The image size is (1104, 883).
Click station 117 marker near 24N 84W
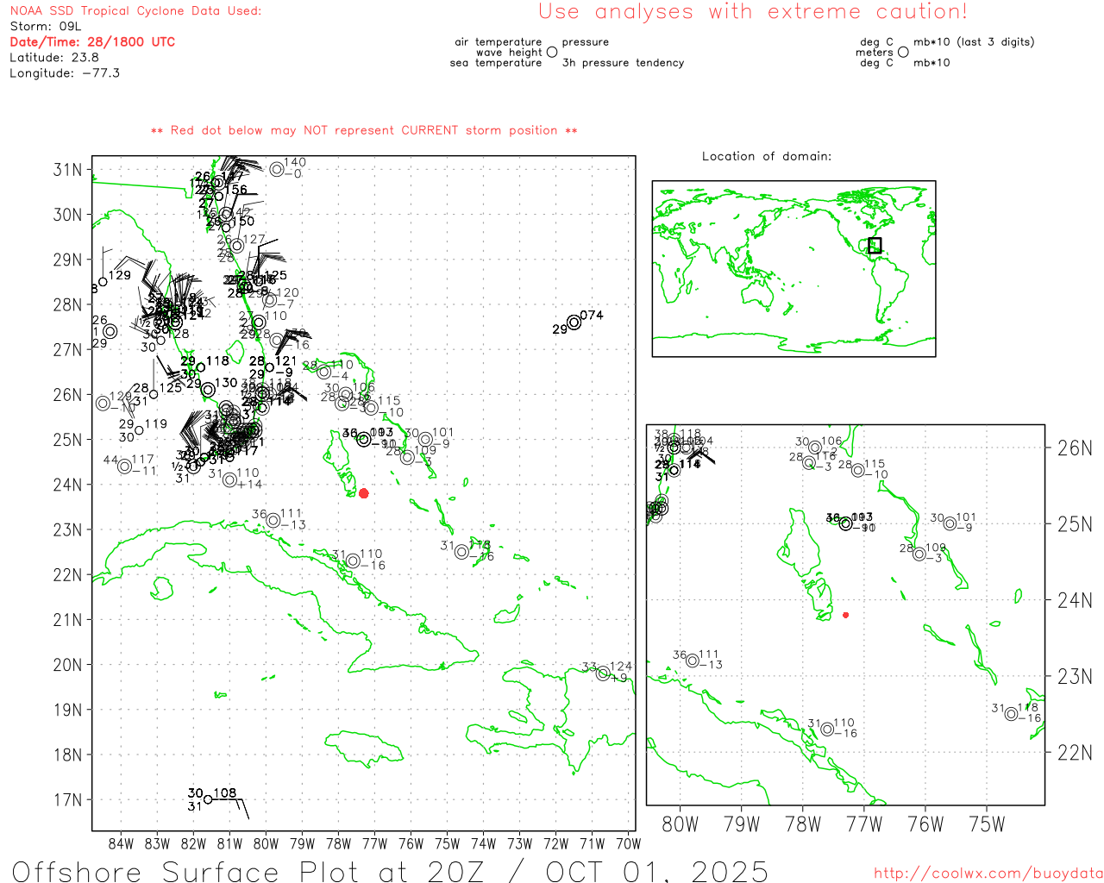coord(125,467)
